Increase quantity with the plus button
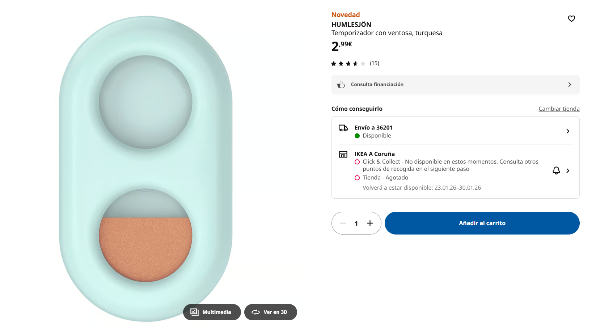Viewport: 596px width, 325px height. click(370, 223)
